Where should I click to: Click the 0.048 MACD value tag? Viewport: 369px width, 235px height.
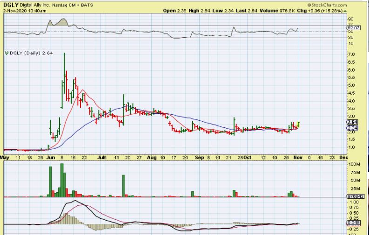click(x=353, y=223)
